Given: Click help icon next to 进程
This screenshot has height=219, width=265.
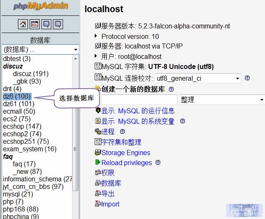Looking at the screenshot, I should tap(122, 132).
